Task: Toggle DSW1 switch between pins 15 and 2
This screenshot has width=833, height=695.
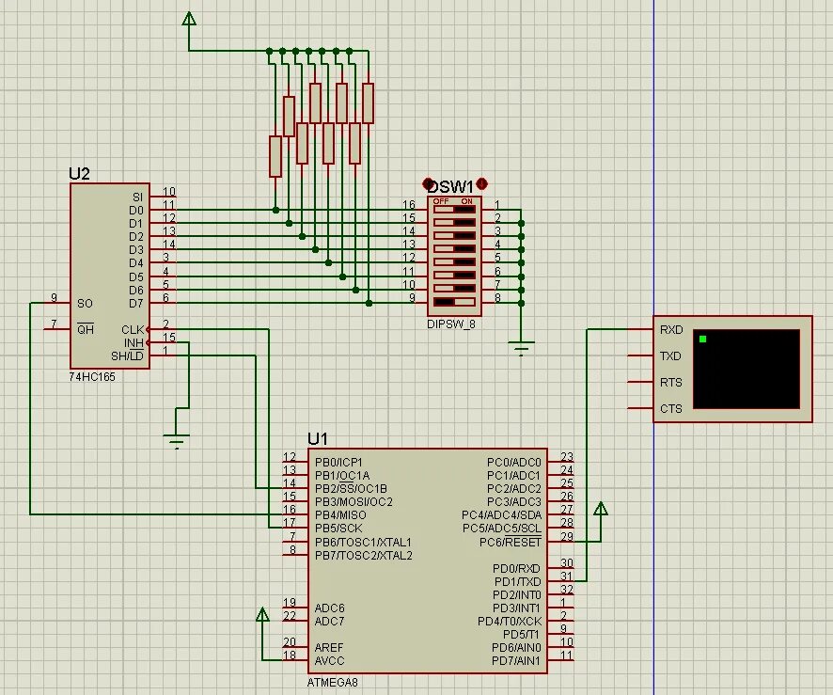Action: coord(454,222)
